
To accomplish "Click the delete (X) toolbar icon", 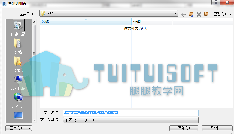I will tap(199, 14).
